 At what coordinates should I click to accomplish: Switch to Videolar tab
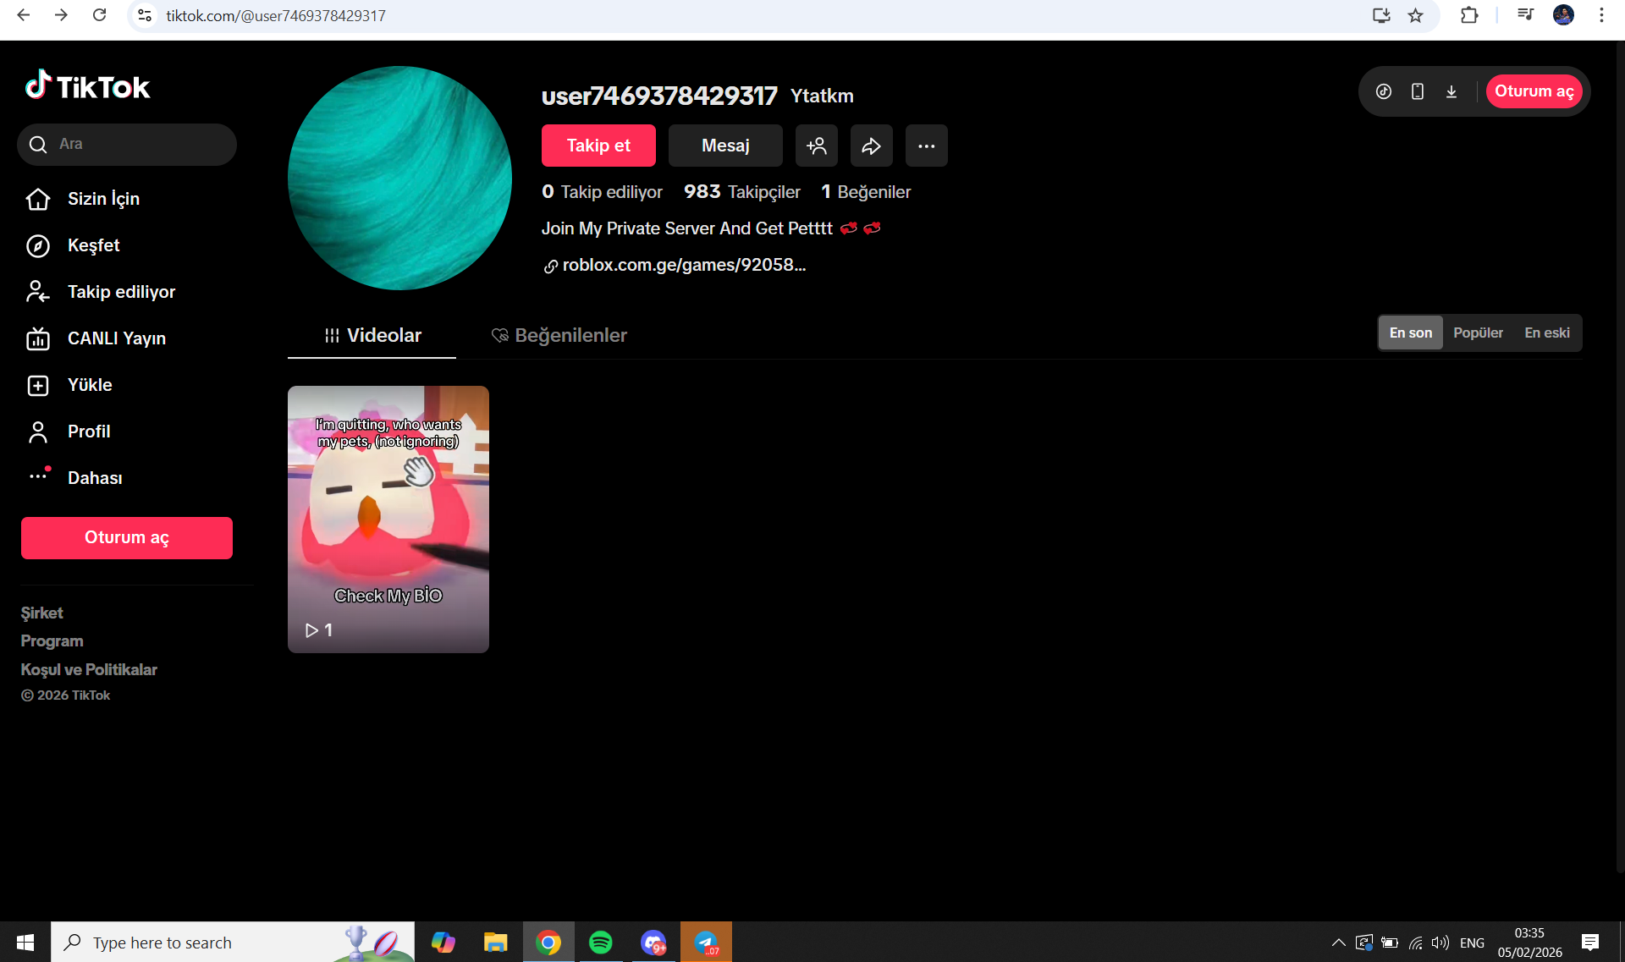(x=372, y=336)
